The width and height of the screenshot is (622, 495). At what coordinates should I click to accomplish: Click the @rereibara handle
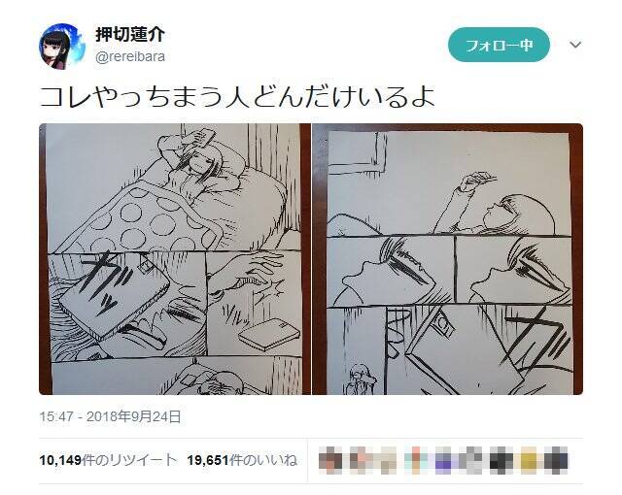[130, 56]
